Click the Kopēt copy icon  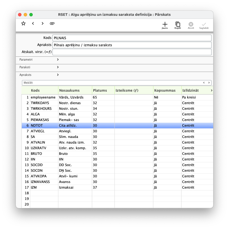click(x=178, y=25)
